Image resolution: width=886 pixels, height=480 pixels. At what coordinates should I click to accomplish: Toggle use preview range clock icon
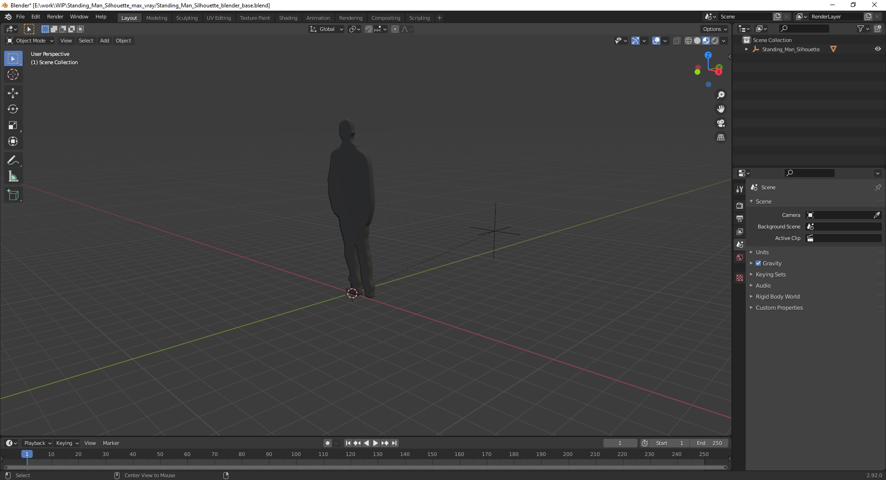pyautogui.click(x=645, y=443)
